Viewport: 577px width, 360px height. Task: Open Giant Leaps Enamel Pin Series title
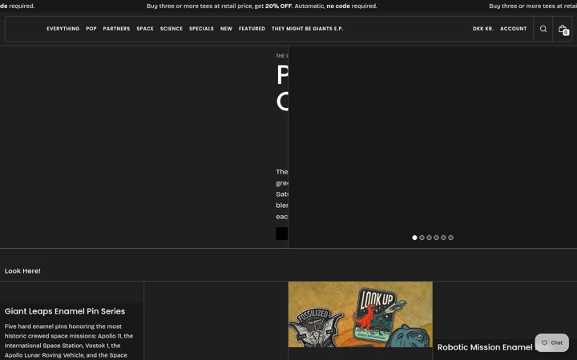pos(65,311)
